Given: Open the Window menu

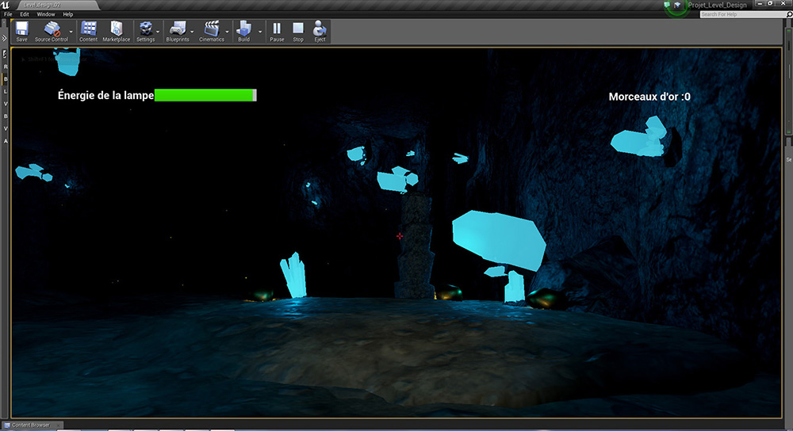Looking at the screenshot, I should 46,14.
